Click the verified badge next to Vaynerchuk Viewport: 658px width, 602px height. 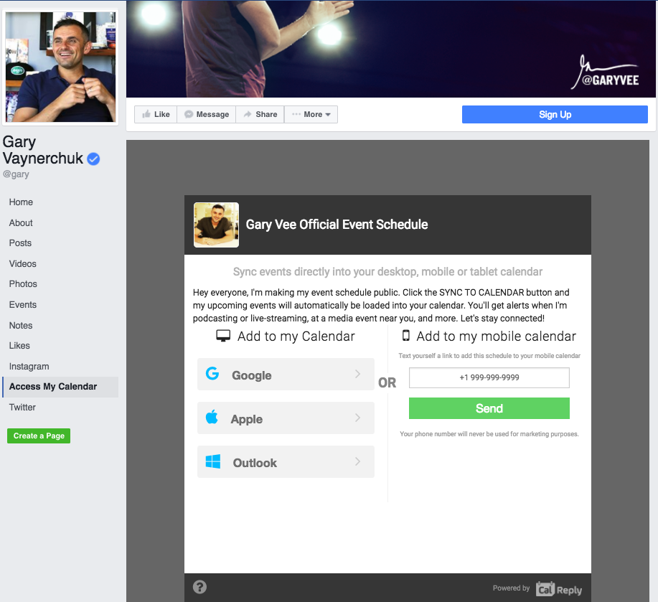tap(93, 159)
